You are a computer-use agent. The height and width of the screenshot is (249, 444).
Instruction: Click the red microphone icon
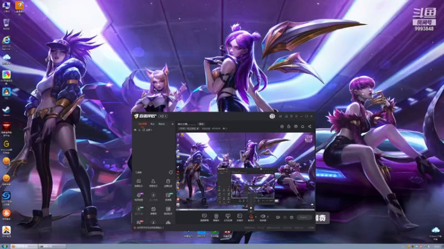[251, 216]
